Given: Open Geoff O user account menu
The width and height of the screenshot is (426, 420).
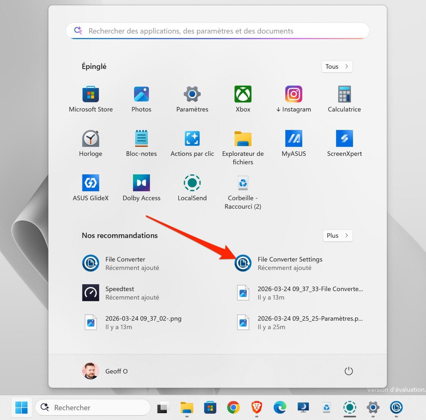Looking at the screenshot, I should coord(105,371).
